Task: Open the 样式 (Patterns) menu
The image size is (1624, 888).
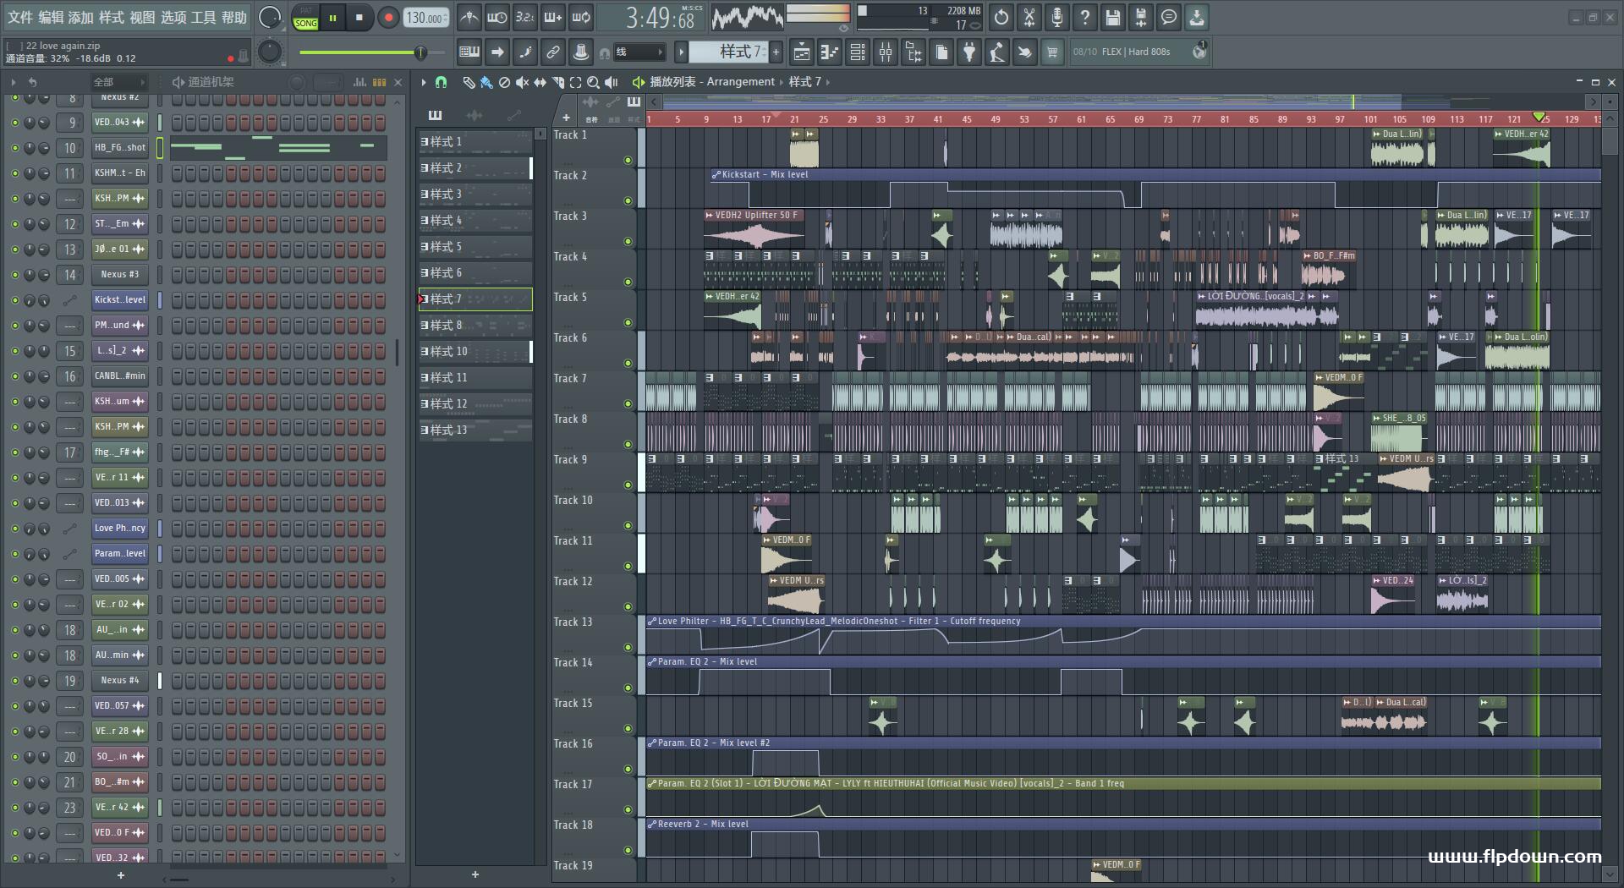Action: 112,18
